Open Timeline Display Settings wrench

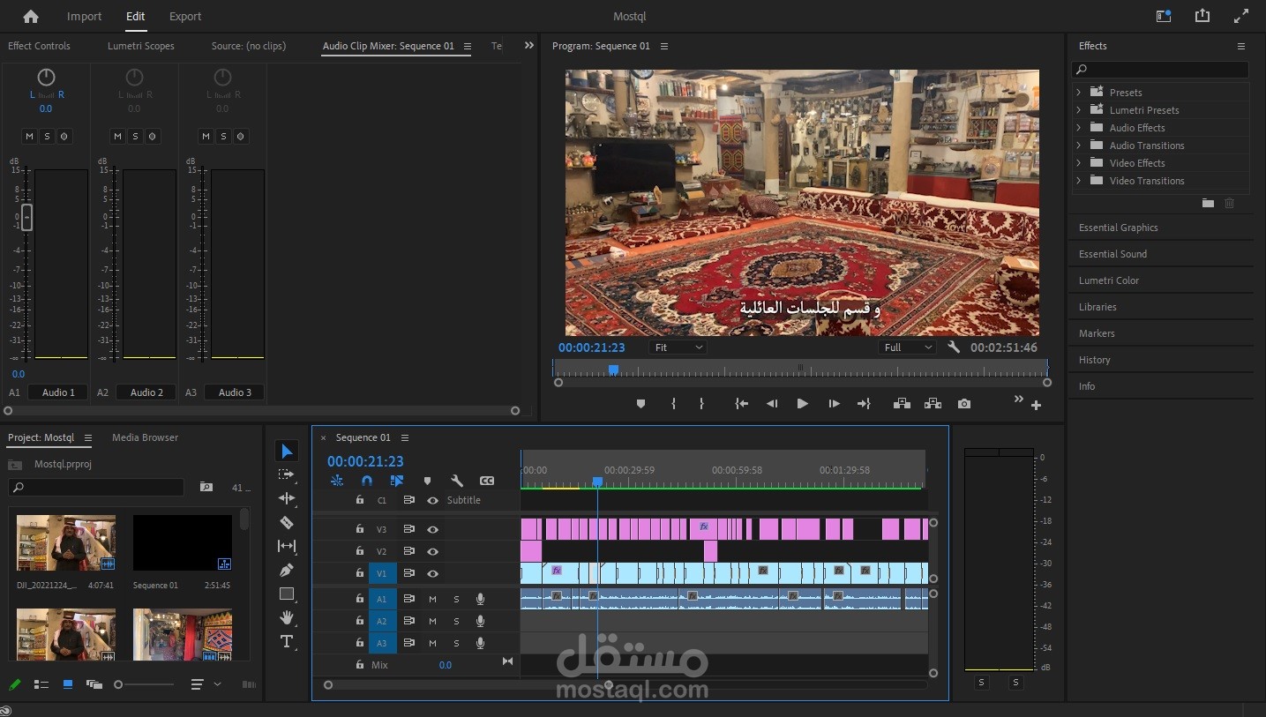[x=457, y=481]
